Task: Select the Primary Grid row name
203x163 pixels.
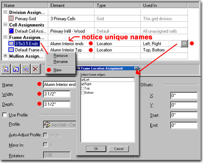Action: pyautogui.click(x=25, y=18)
